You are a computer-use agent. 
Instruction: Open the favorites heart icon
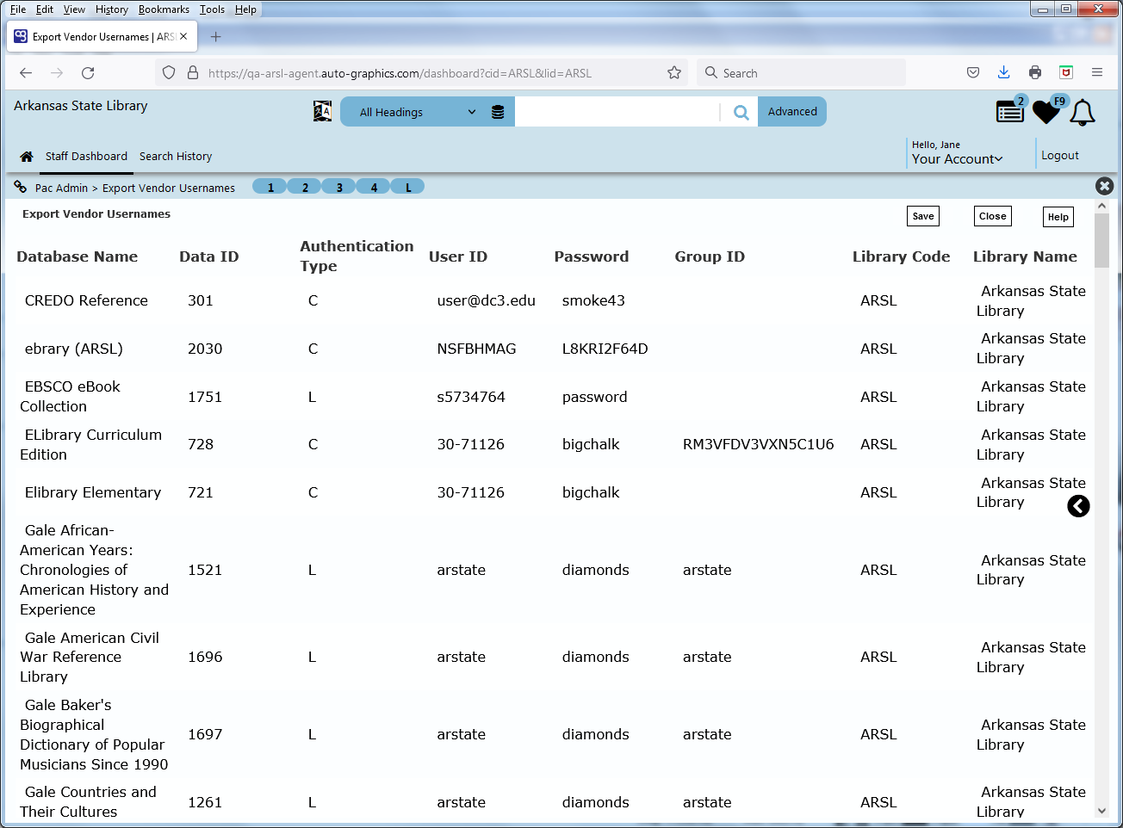click(x=1047, y=111)
